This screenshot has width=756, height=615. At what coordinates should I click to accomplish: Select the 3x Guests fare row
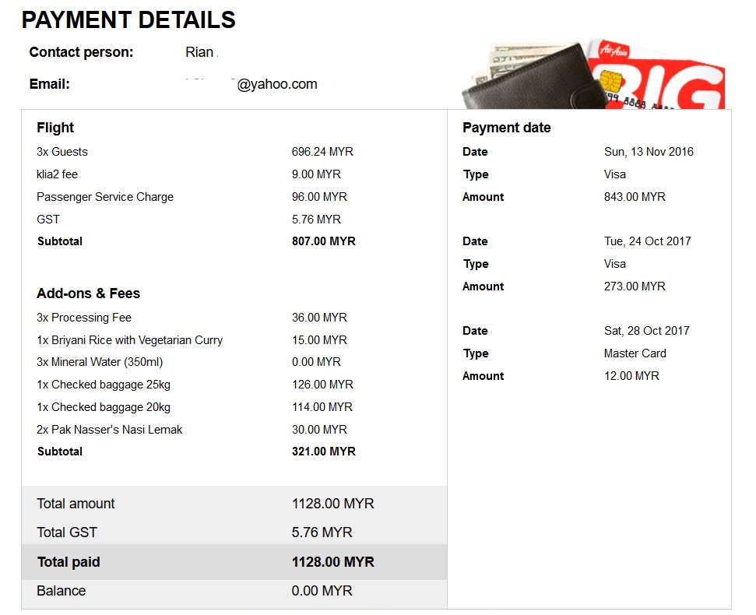click(x=62, y=152)
